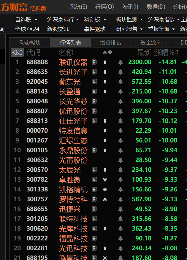Expand the 沪深京排行 dropdown arrow
187x260 pixels.
(x=77, y=20)
